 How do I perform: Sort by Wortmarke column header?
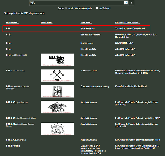[12, 23]
